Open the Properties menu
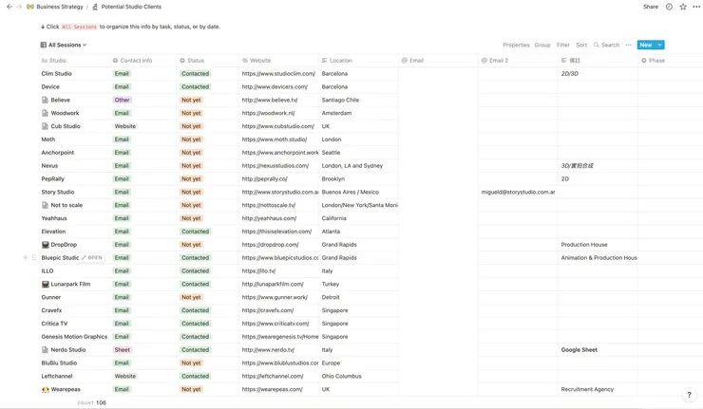 pos(516,45)
